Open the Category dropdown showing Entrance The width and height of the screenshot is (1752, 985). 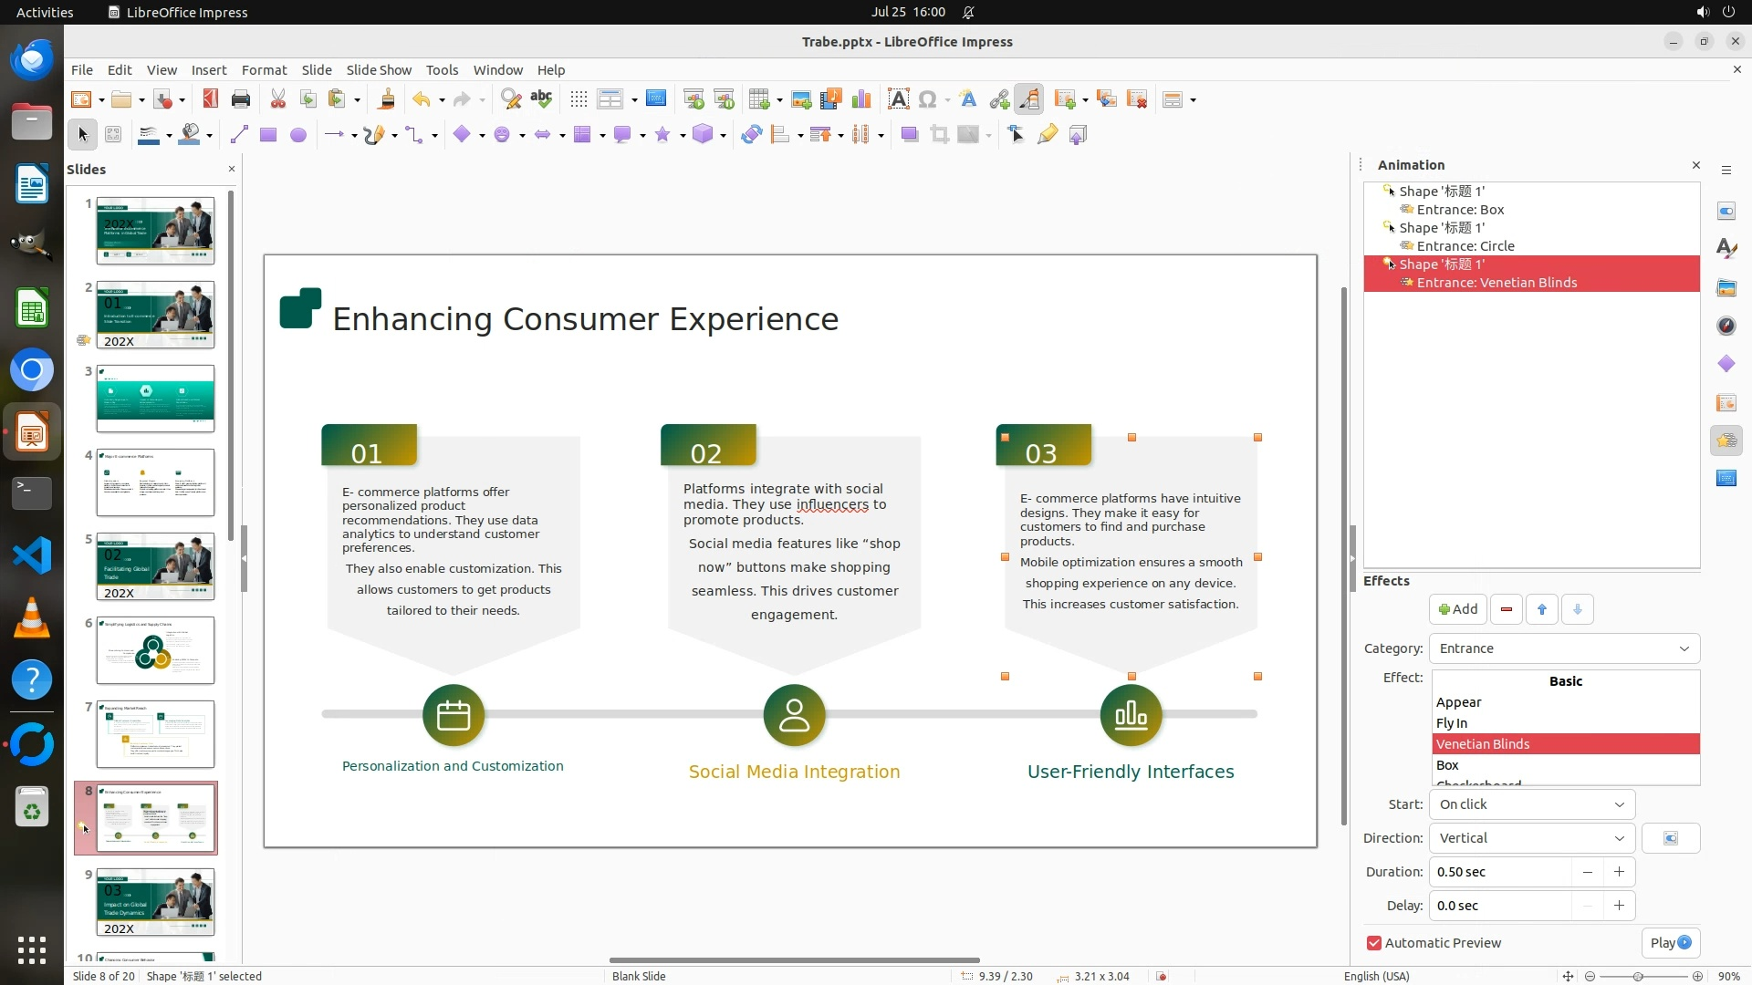point(1563,648)
